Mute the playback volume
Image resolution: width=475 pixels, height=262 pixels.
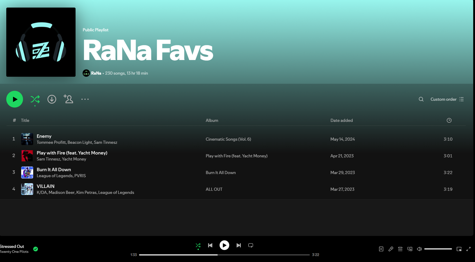point(419,249)
